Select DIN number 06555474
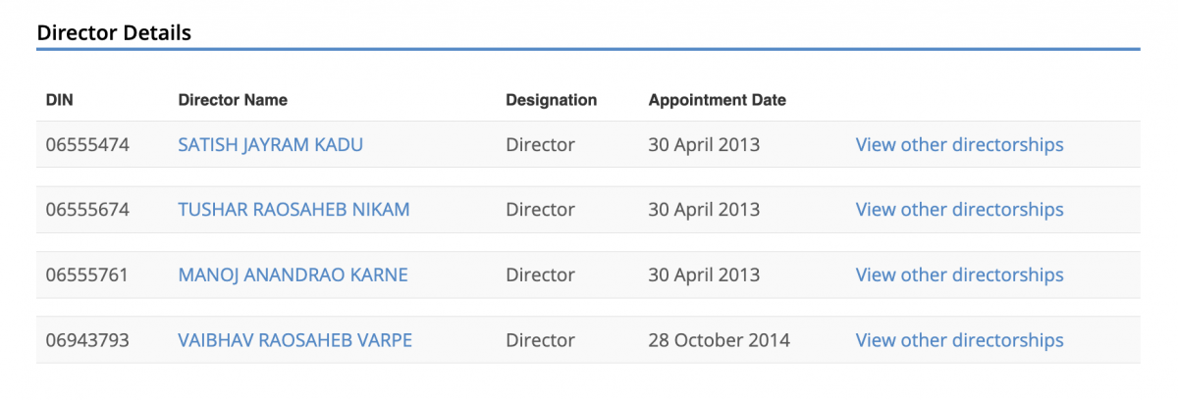The width and height of the screenshot is (1178, 400). (x=87, y=145)
